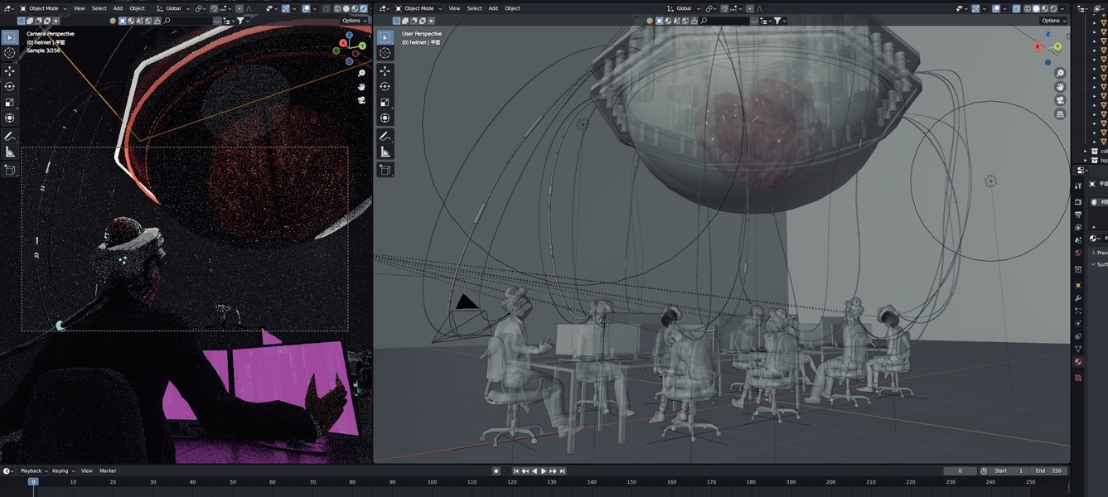
Task: Select the Move tool in the left viewport
Action: pyautogui.click(x=10, y=70)
